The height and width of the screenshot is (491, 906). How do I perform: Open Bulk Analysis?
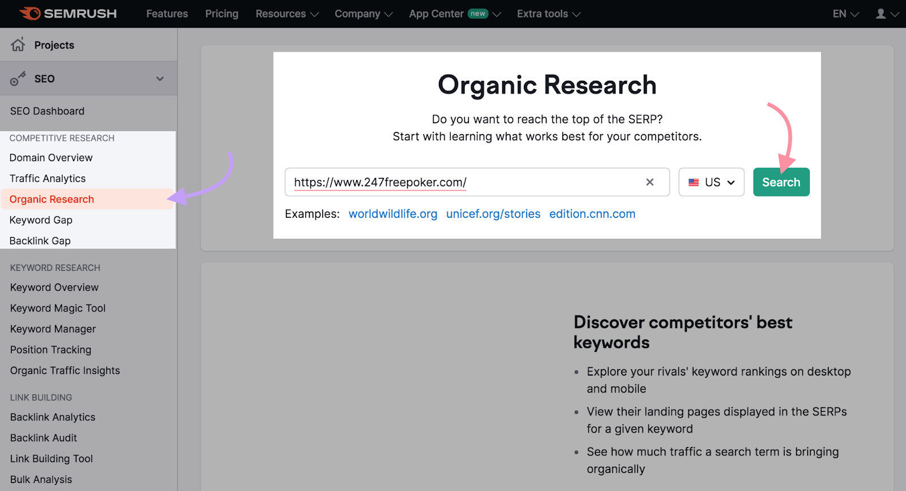[x=41, y=480]
